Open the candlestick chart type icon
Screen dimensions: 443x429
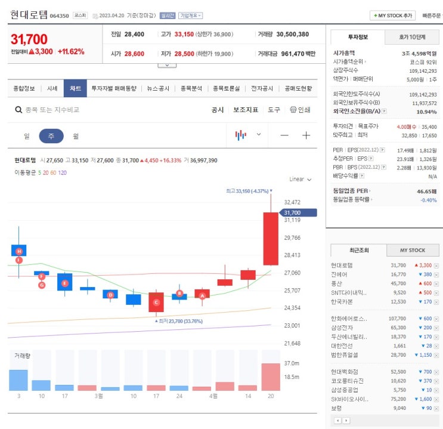[x=241, y=135]
